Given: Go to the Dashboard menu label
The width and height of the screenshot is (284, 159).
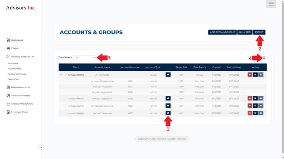Looking at the screenshot, I should [x=17, y=40].
